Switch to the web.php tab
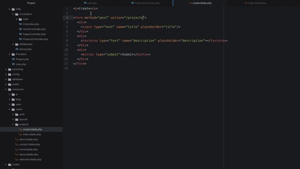 tap(90, 3)
